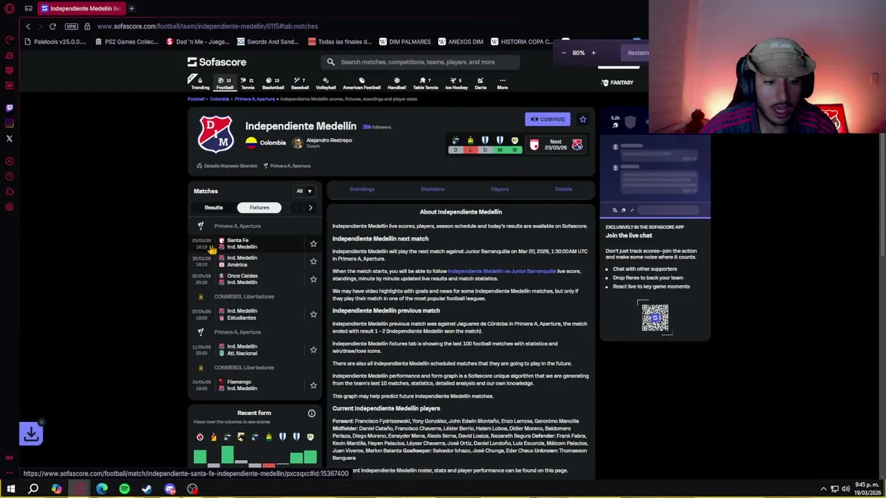This screenshot has width=886, height=498.
Task: Open the Players tab
Action: click(x=499, y=189)
